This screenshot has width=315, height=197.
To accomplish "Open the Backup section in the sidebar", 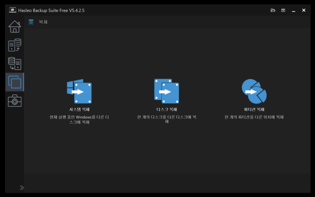I will pos(15,45).
